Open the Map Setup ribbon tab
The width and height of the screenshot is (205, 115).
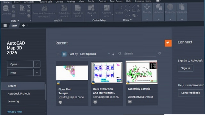(116, 1)
